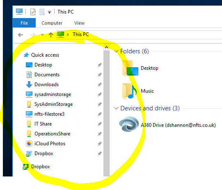Go back with the left arrow button
Screen dimensions: 222x190
[x=21, y=35]
